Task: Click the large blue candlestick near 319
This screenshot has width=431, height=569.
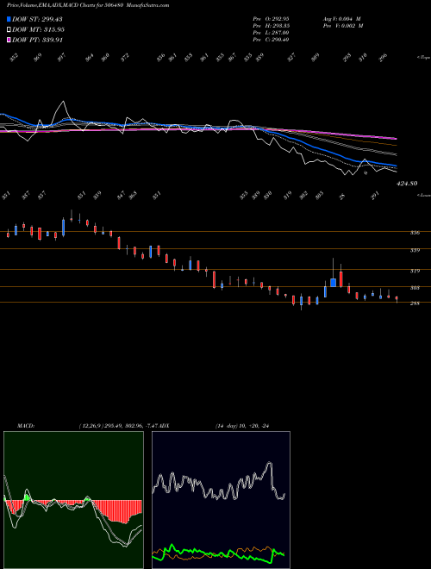Action: click(333, 283)
